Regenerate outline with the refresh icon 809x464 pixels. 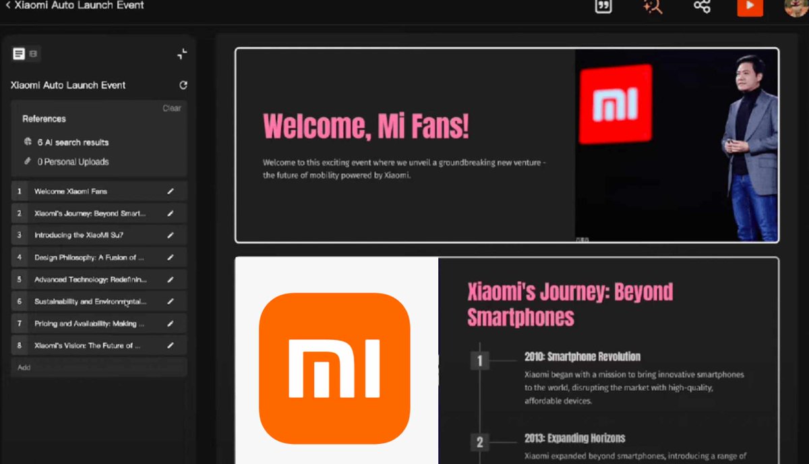183,85
